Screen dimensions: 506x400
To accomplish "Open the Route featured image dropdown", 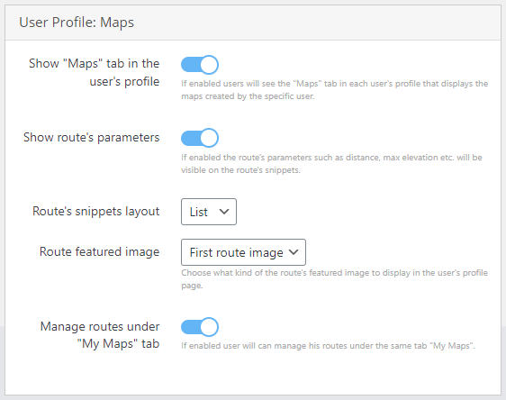I will tap(243, 252).
